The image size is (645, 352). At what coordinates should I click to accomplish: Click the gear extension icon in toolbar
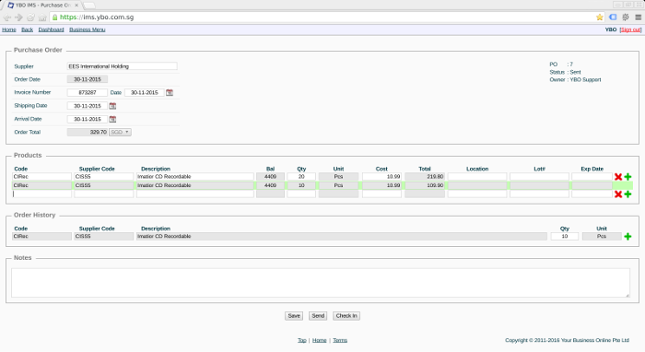(x=626, y=18)
